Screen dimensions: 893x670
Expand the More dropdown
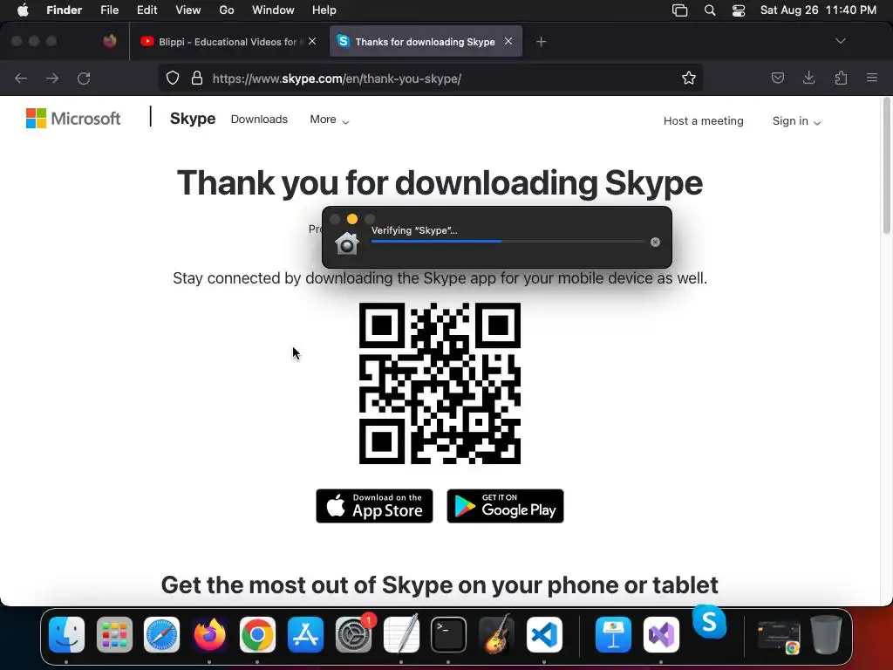(329, 120)
